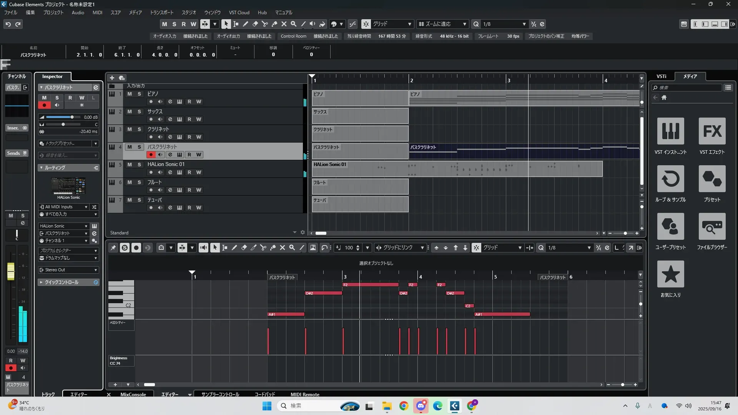
Task: Open Favorites star tile in media panel
Action: pos(670,274)
